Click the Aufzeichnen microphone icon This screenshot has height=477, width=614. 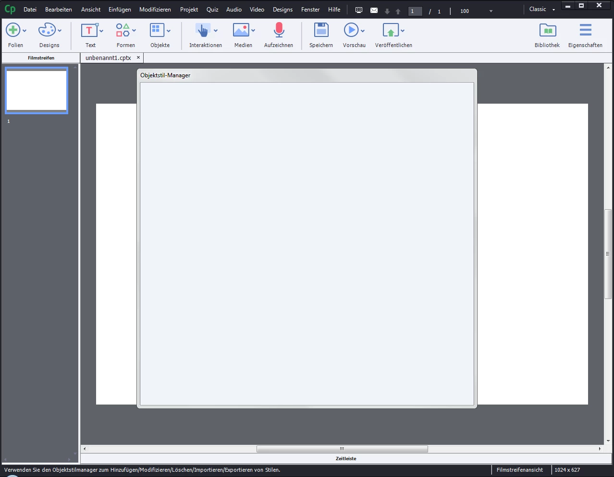coord(279,30)
